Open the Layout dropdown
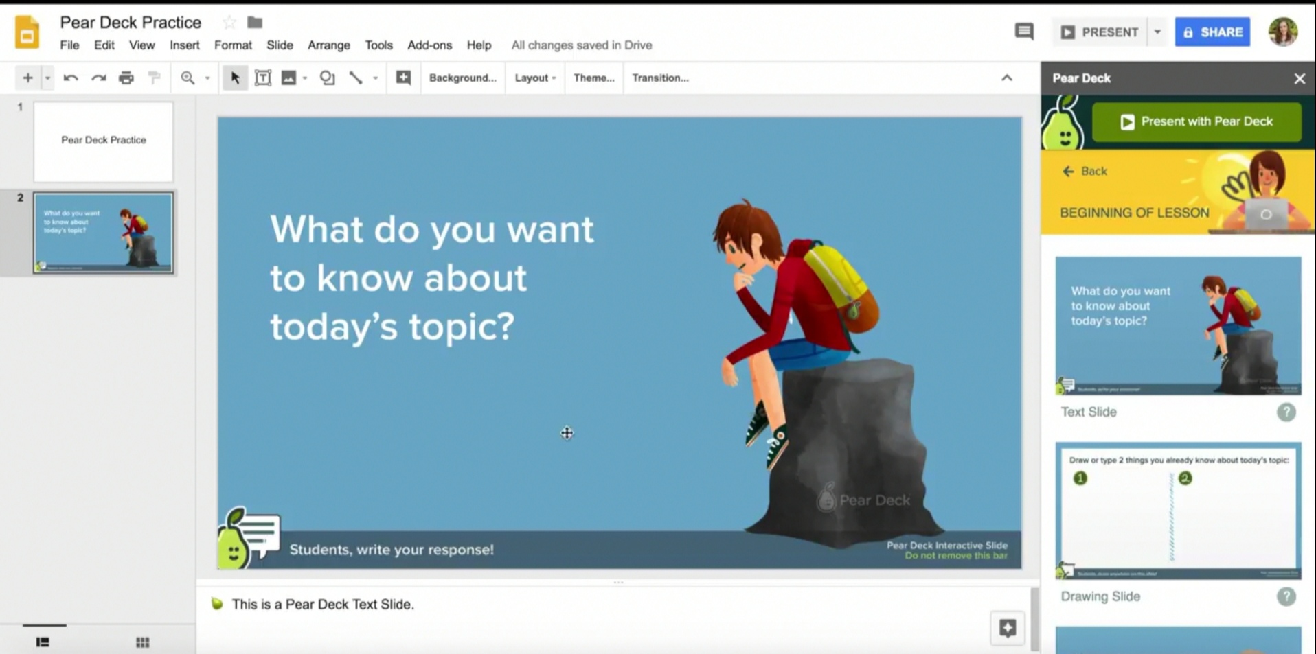 click(x=535, y=78)
